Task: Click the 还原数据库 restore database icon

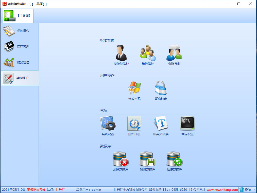Action: [175, 159]
